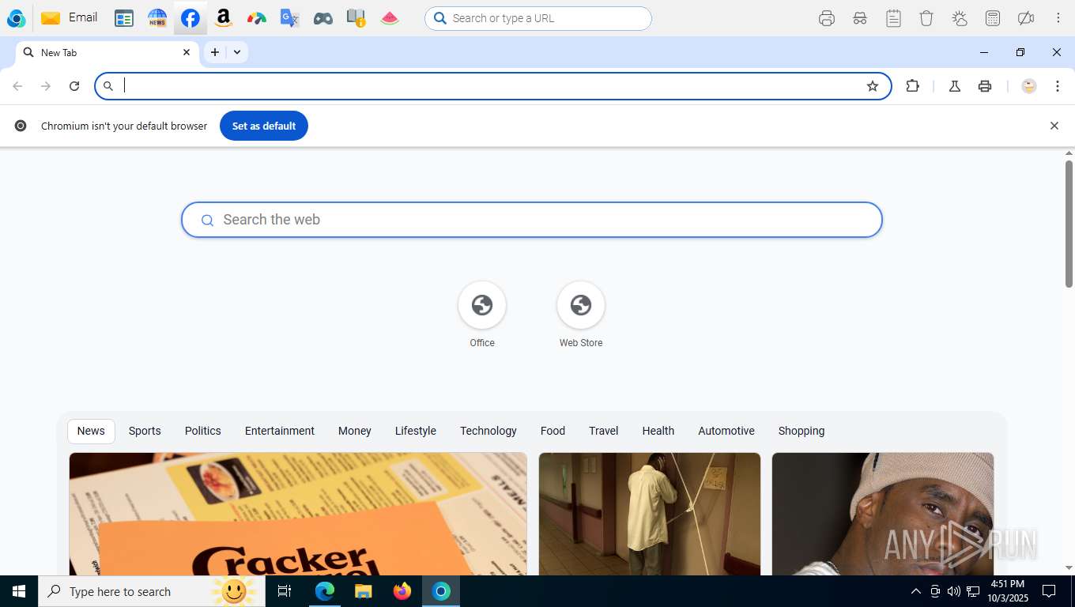Open the game controller shortcut icon
Viewport: 1075px width, 607px height.
tap(322, 17)
